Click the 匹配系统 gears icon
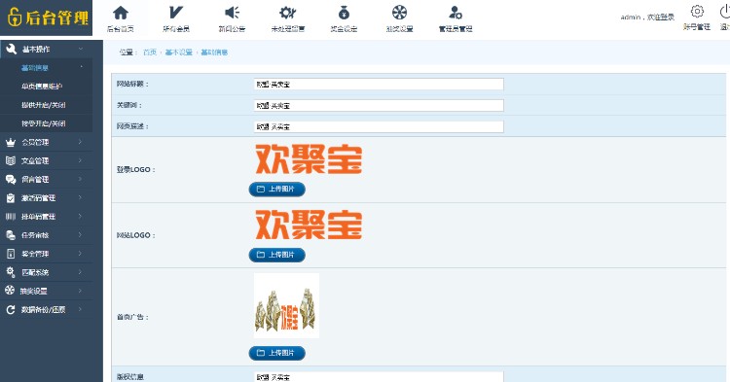730x382 pixels. 11,272
